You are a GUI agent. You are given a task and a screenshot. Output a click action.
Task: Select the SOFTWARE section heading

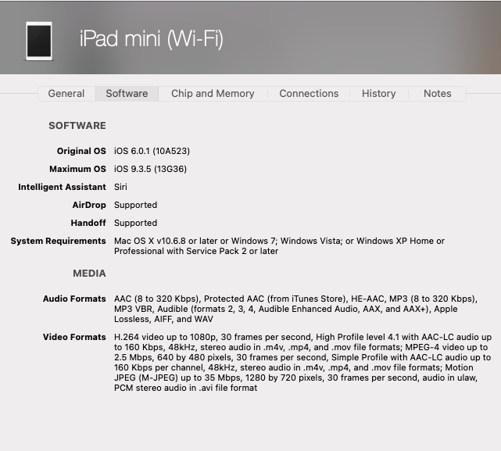click(x=77, y=126)
